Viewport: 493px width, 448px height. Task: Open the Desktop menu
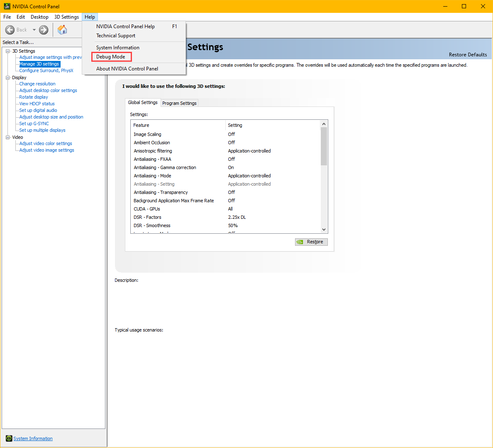point(39,17)
